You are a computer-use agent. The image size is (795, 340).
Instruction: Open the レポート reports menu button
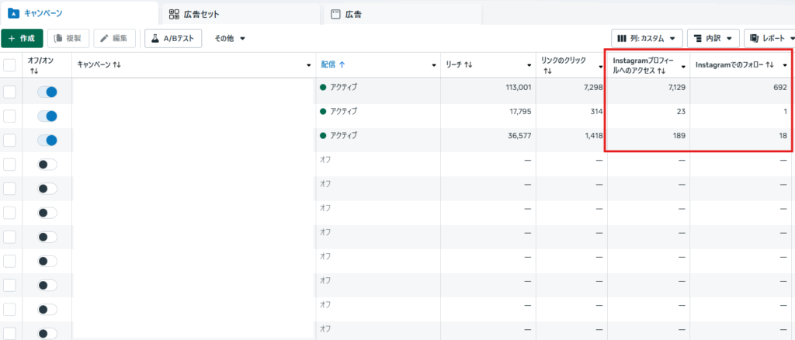coord(769,38)
